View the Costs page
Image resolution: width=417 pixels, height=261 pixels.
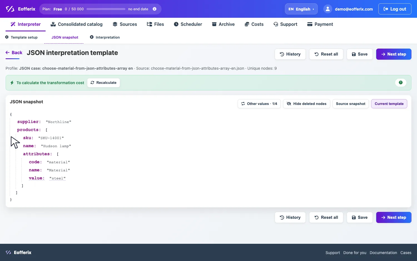pyautogui.click(x=254, y=24)
